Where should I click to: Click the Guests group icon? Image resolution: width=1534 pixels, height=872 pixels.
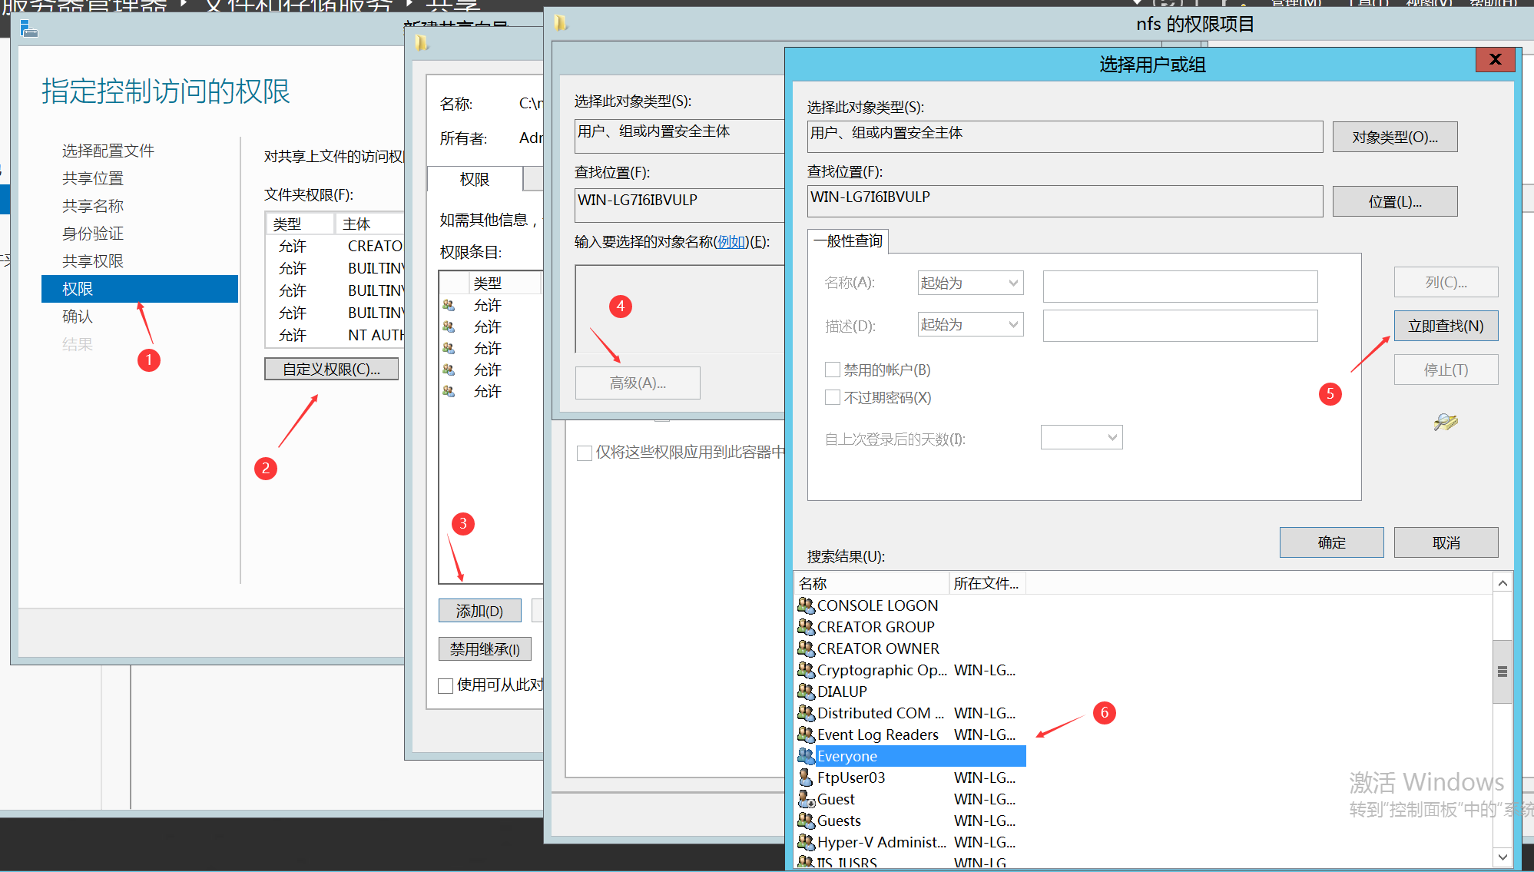click(806, 821)
